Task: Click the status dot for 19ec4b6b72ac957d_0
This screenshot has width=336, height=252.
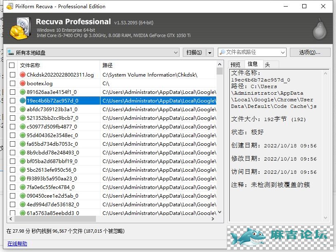Action: click(23, 100)
